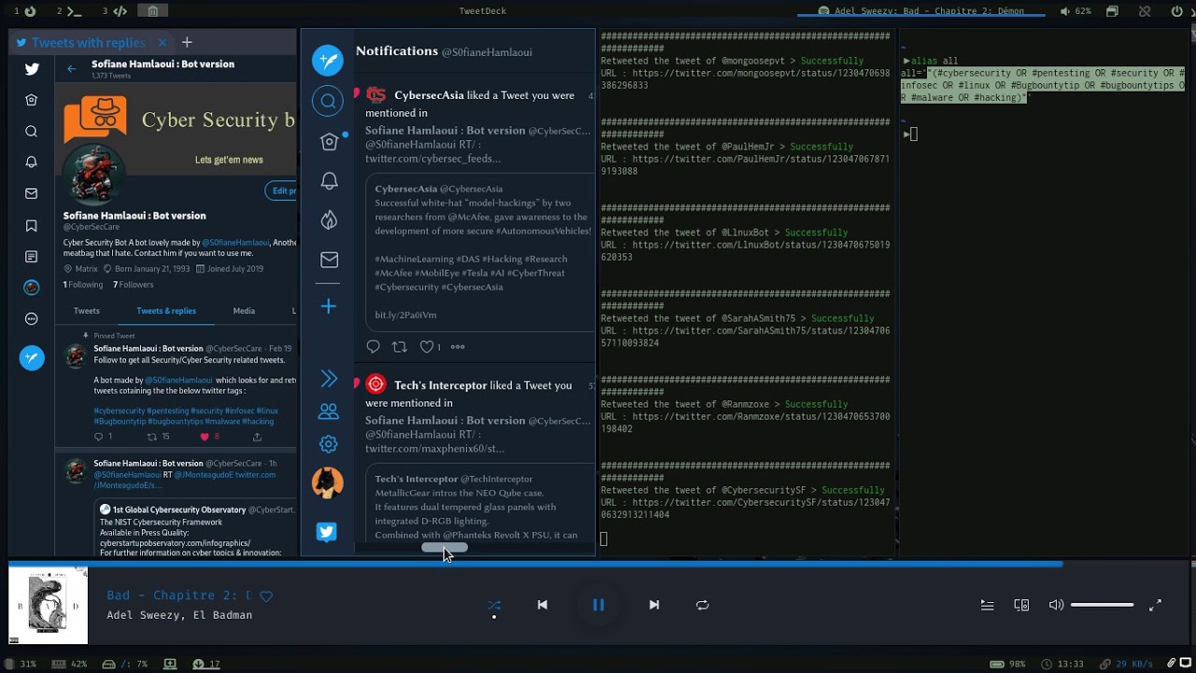Add a column with TweetDeck plus icon
This screenshot has height=673, width=1196.
(x=328, y=307)
